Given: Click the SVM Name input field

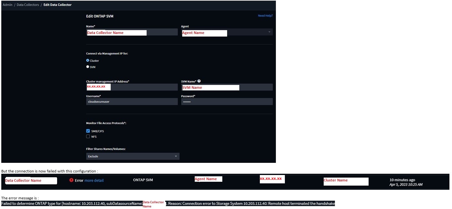Looking at the screenshot, I should click(x=226, y=88).
